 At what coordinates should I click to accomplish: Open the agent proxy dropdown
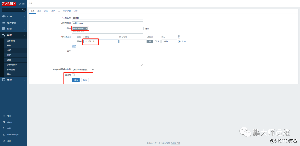coord(83,70)
